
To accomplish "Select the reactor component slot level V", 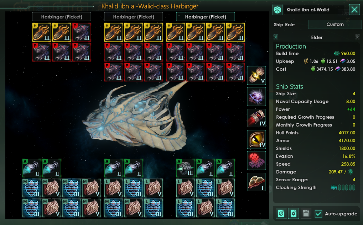I will tap(256, 75).
